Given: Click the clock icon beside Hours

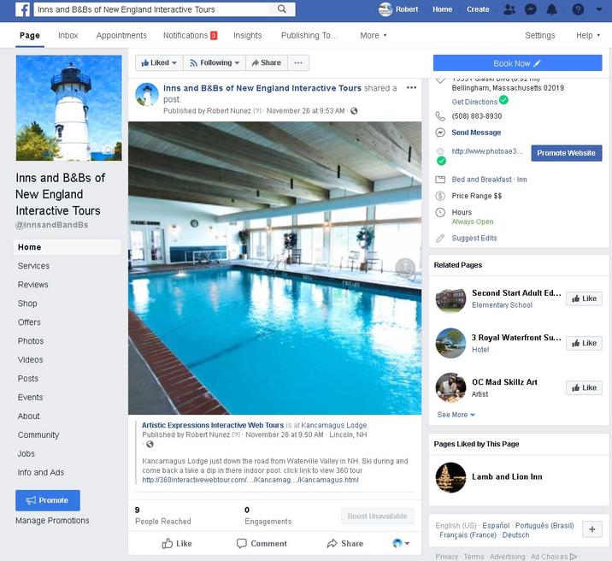Looking at the screenshot, I should 440,212.
